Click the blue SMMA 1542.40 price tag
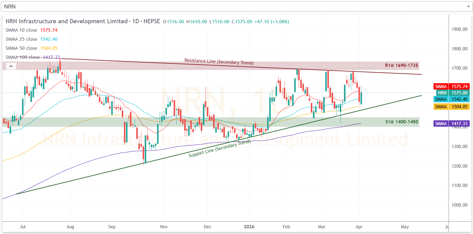Screen dimensions: 473x234 click(x=451, y=99)
